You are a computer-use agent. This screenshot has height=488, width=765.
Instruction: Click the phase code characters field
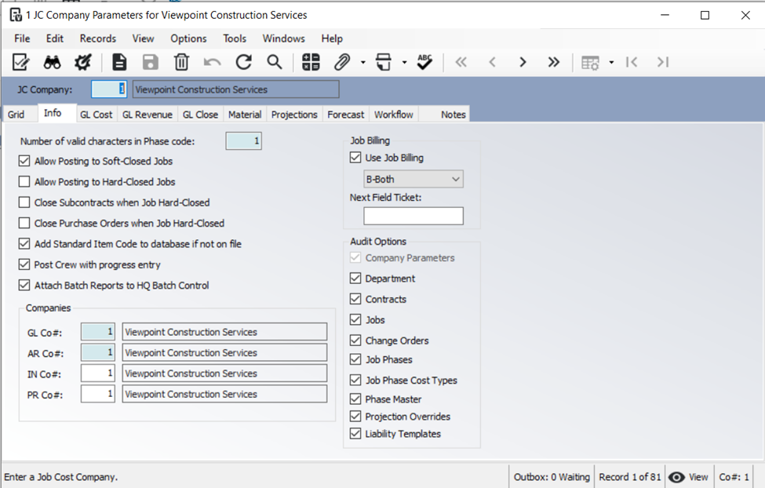click(243, 141)
